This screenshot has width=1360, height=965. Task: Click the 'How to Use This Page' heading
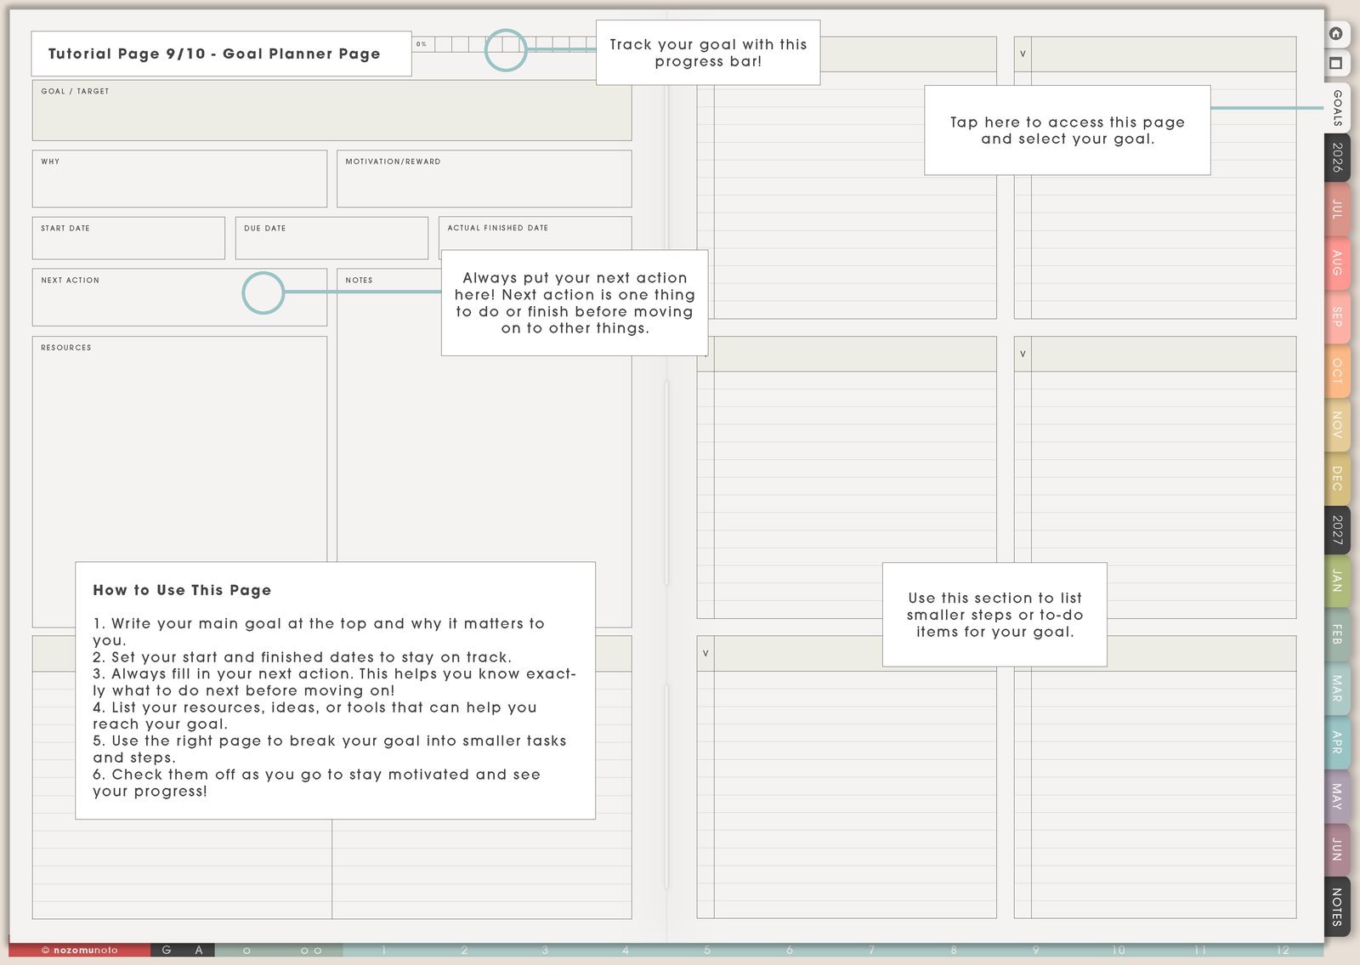182,590
